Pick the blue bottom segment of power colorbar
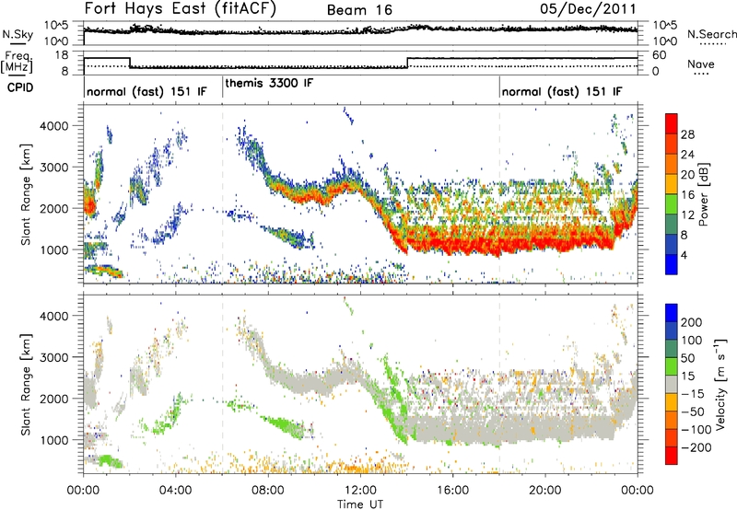 (x=672, y=264)
